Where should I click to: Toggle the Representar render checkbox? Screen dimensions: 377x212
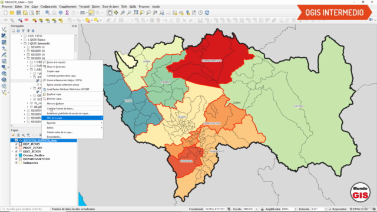click(330, 209)
